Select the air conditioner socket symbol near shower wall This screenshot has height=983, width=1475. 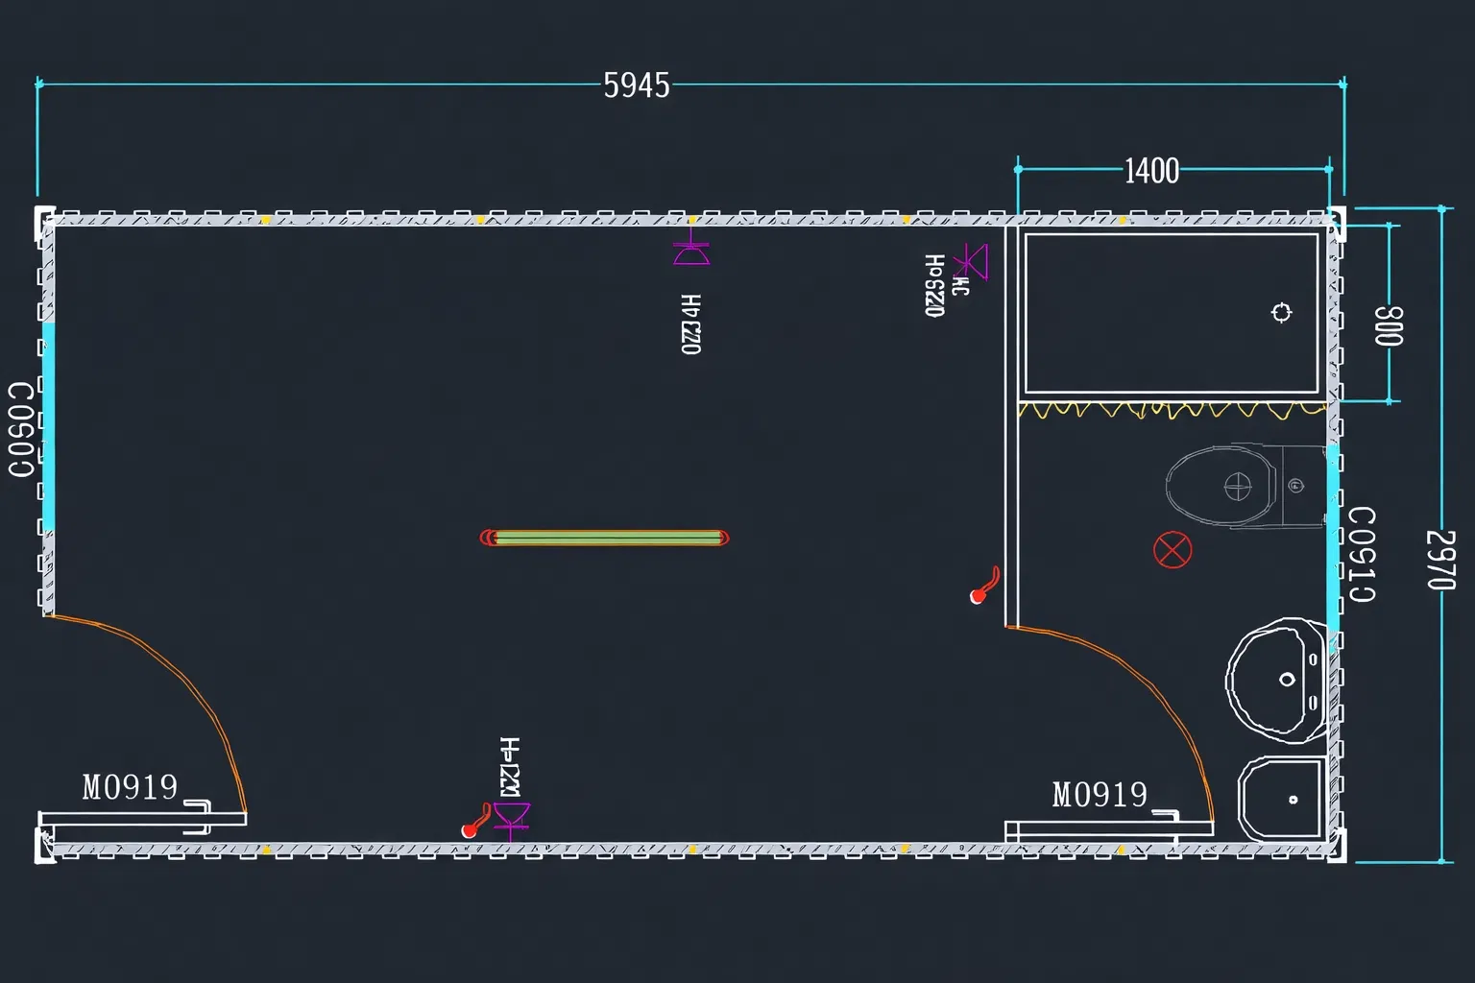click(x=973, y=261)
